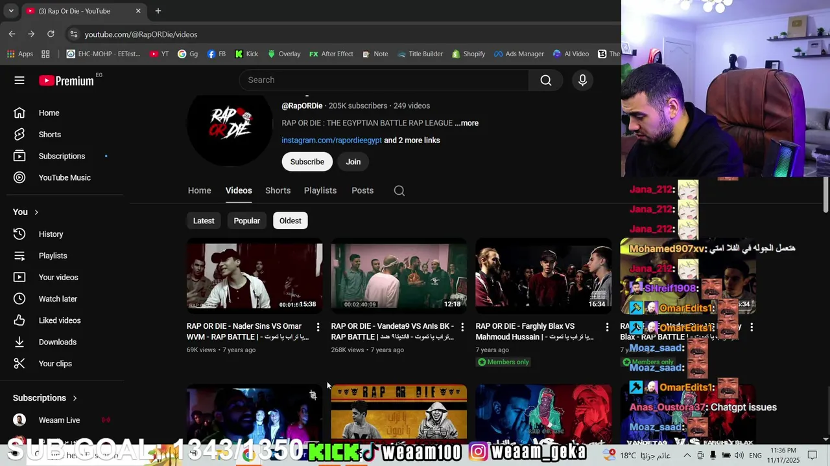This screenshot has height=466, width=830.
Task: Start voice search with microphone icon
Action: click(582, 80)
